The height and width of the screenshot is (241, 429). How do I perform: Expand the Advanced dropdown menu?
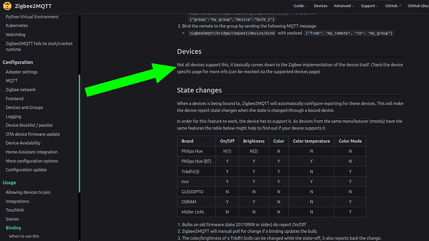343,6
